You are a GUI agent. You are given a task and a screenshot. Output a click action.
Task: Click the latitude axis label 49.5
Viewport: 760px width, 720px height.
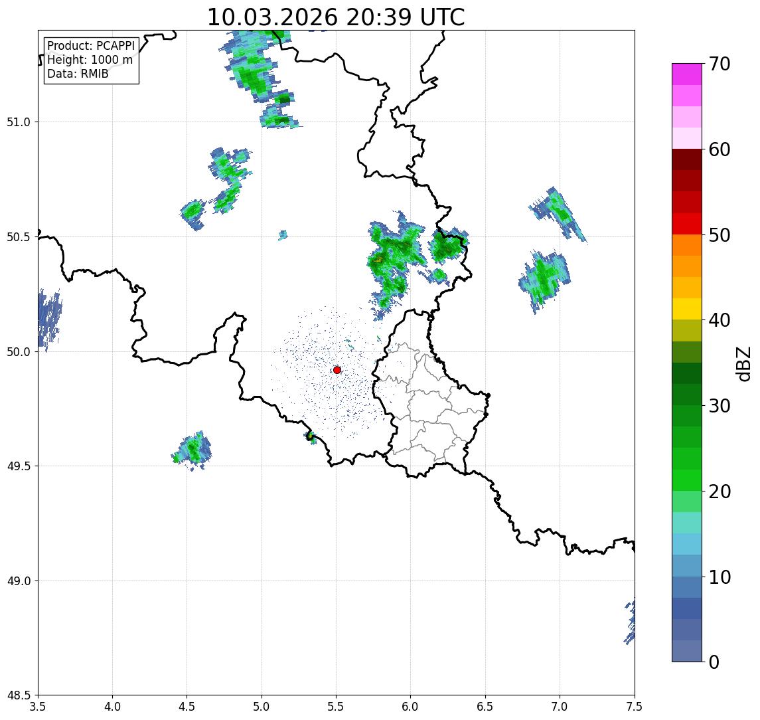[18, 466]
